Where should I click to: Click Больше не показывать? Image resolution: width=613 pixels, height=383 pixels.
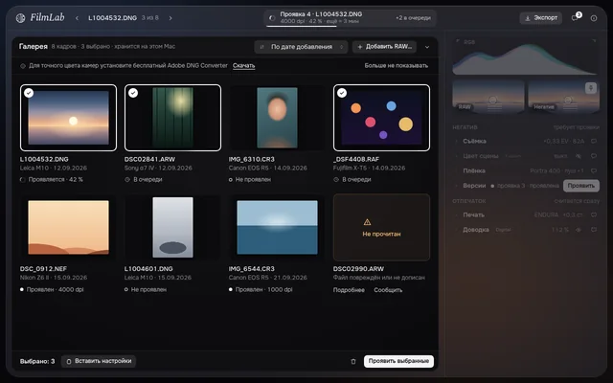[x=396, y=66]
